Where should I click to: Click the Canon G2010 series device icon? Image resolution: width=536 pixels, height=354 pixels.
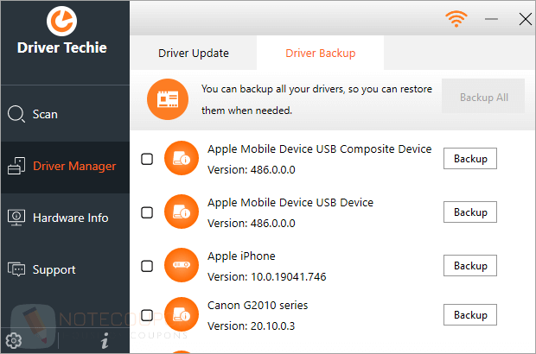[x=182, y=314]
